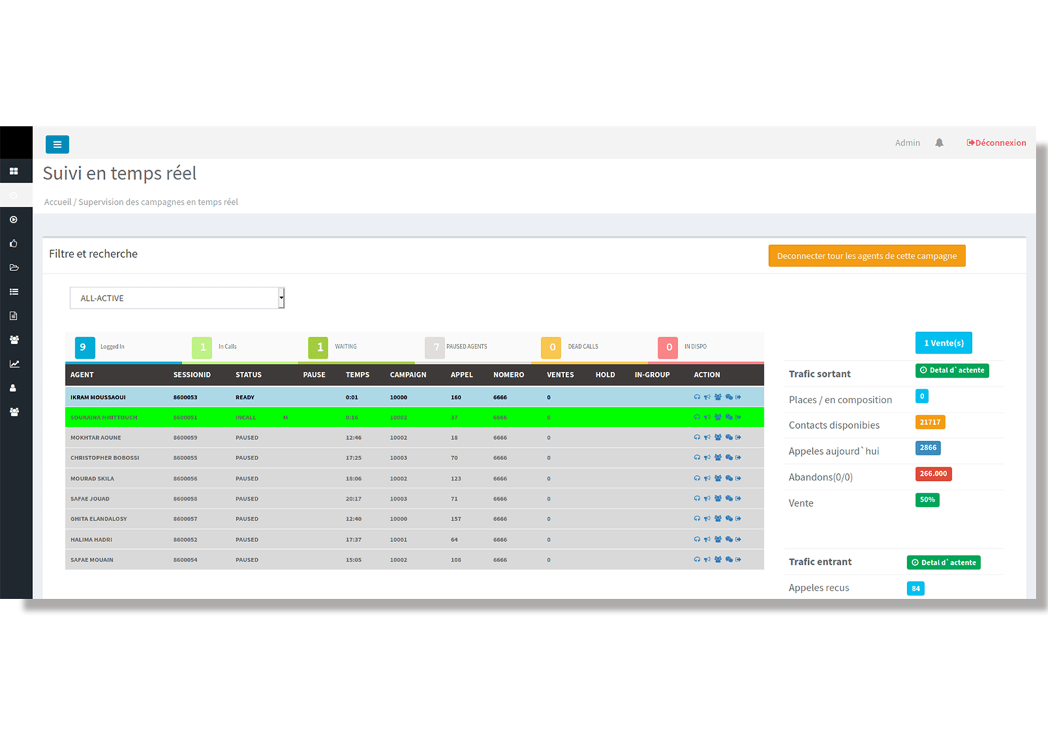The height and width of the screenshot is (735, 1048).
Task: Disconnect agent Halima Hadri via the logout arrow icon
Action: coord(738,539)
